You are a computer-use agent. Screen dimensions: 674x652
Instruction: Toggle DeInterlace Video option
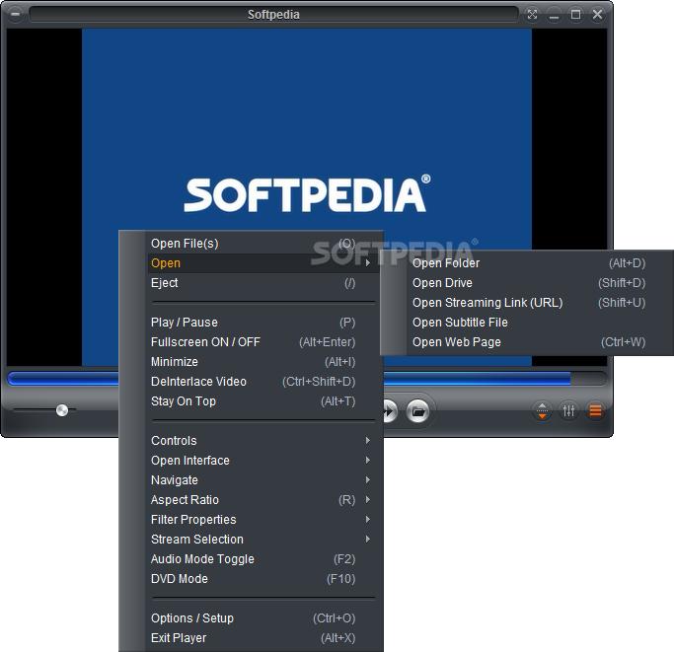tap(263, 382)
